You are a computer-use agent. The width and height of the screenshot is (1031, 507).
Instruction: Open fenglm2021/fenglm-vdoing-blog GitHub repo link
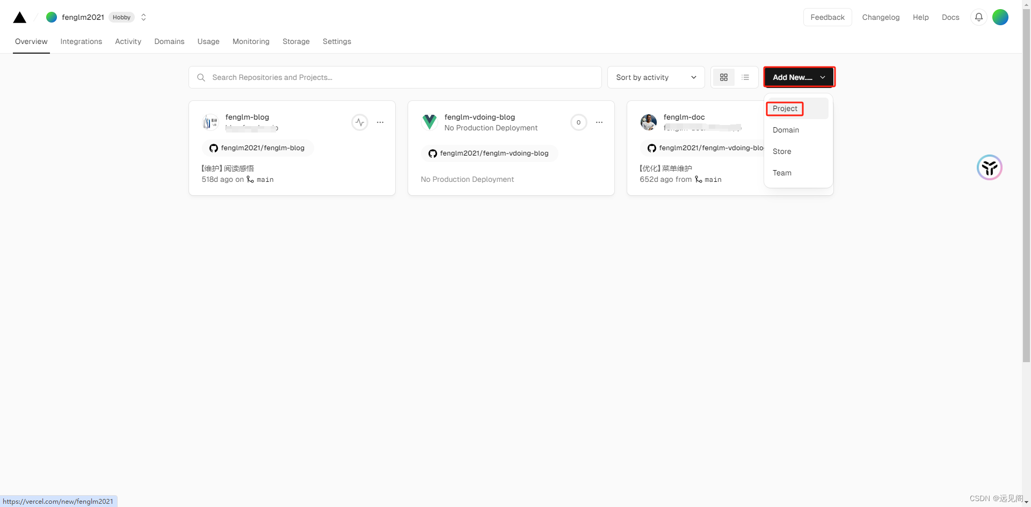click(489, 153)
